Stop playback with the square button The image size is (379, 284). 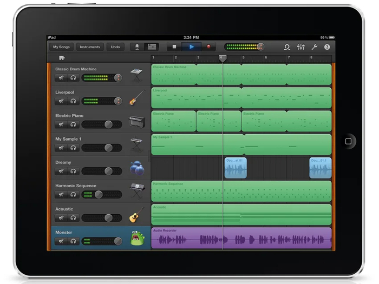174,47
